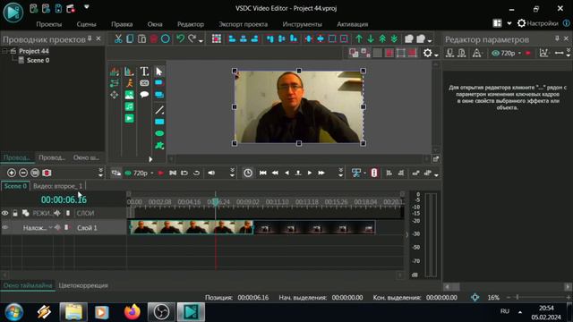Add a speech bubble tooltip object
Image resolution: width=573 pixels, height=322 pixels.
[144, 95]
